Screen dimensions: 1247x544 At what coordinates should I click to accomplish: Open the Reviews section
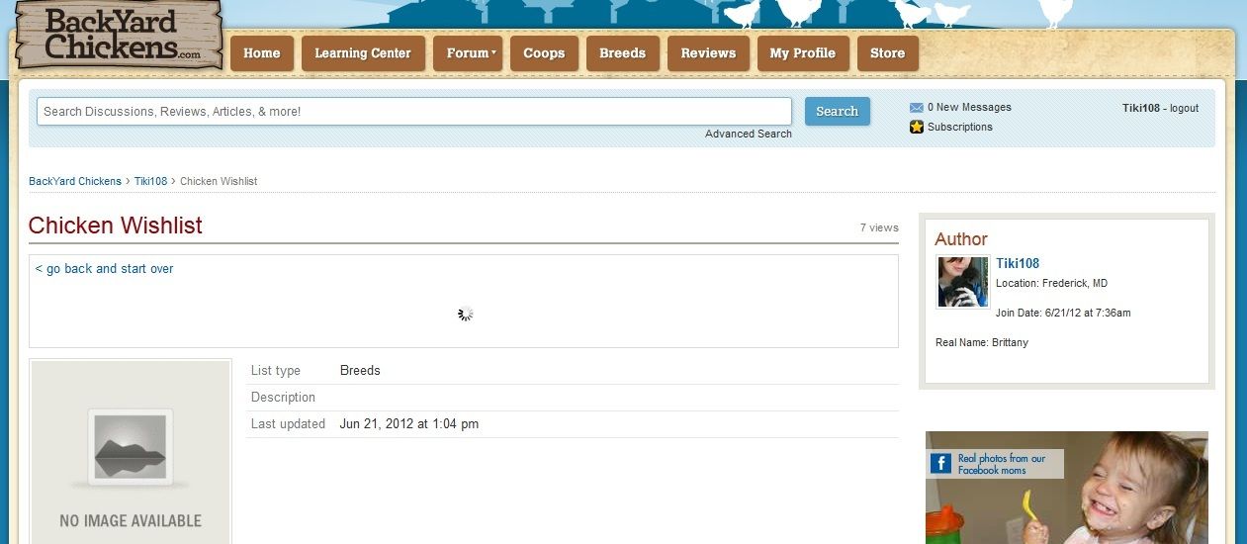point(708,53)
